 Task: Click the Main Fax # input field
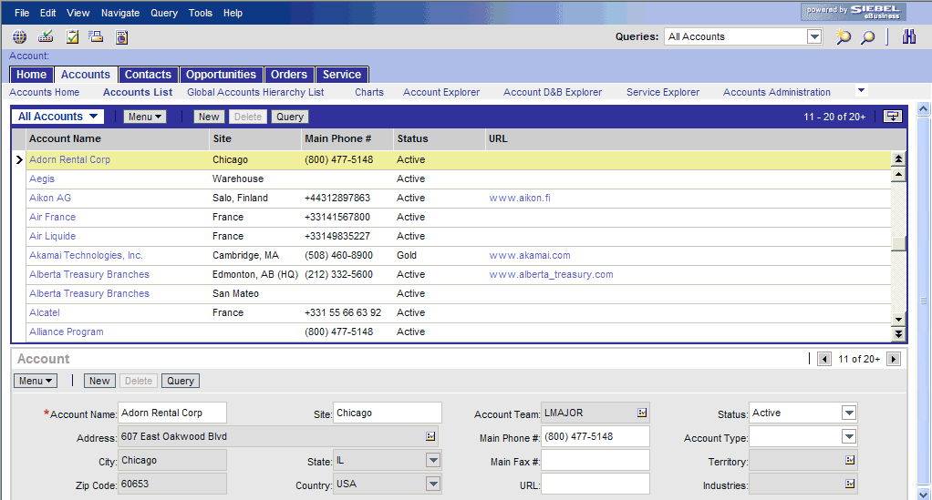(595, 460)
